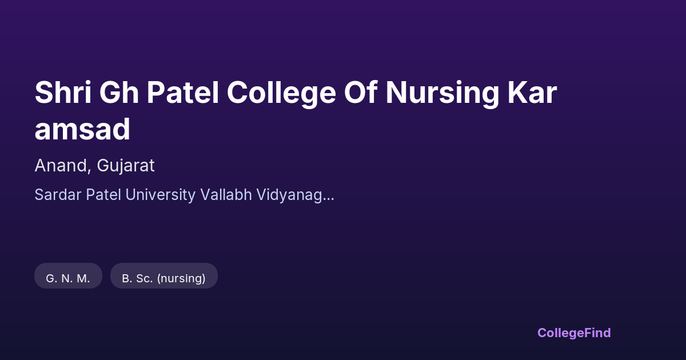Click the truncated word "Vidyanag"
Viewport: 686px width, 360px height.
pos(289,195)
